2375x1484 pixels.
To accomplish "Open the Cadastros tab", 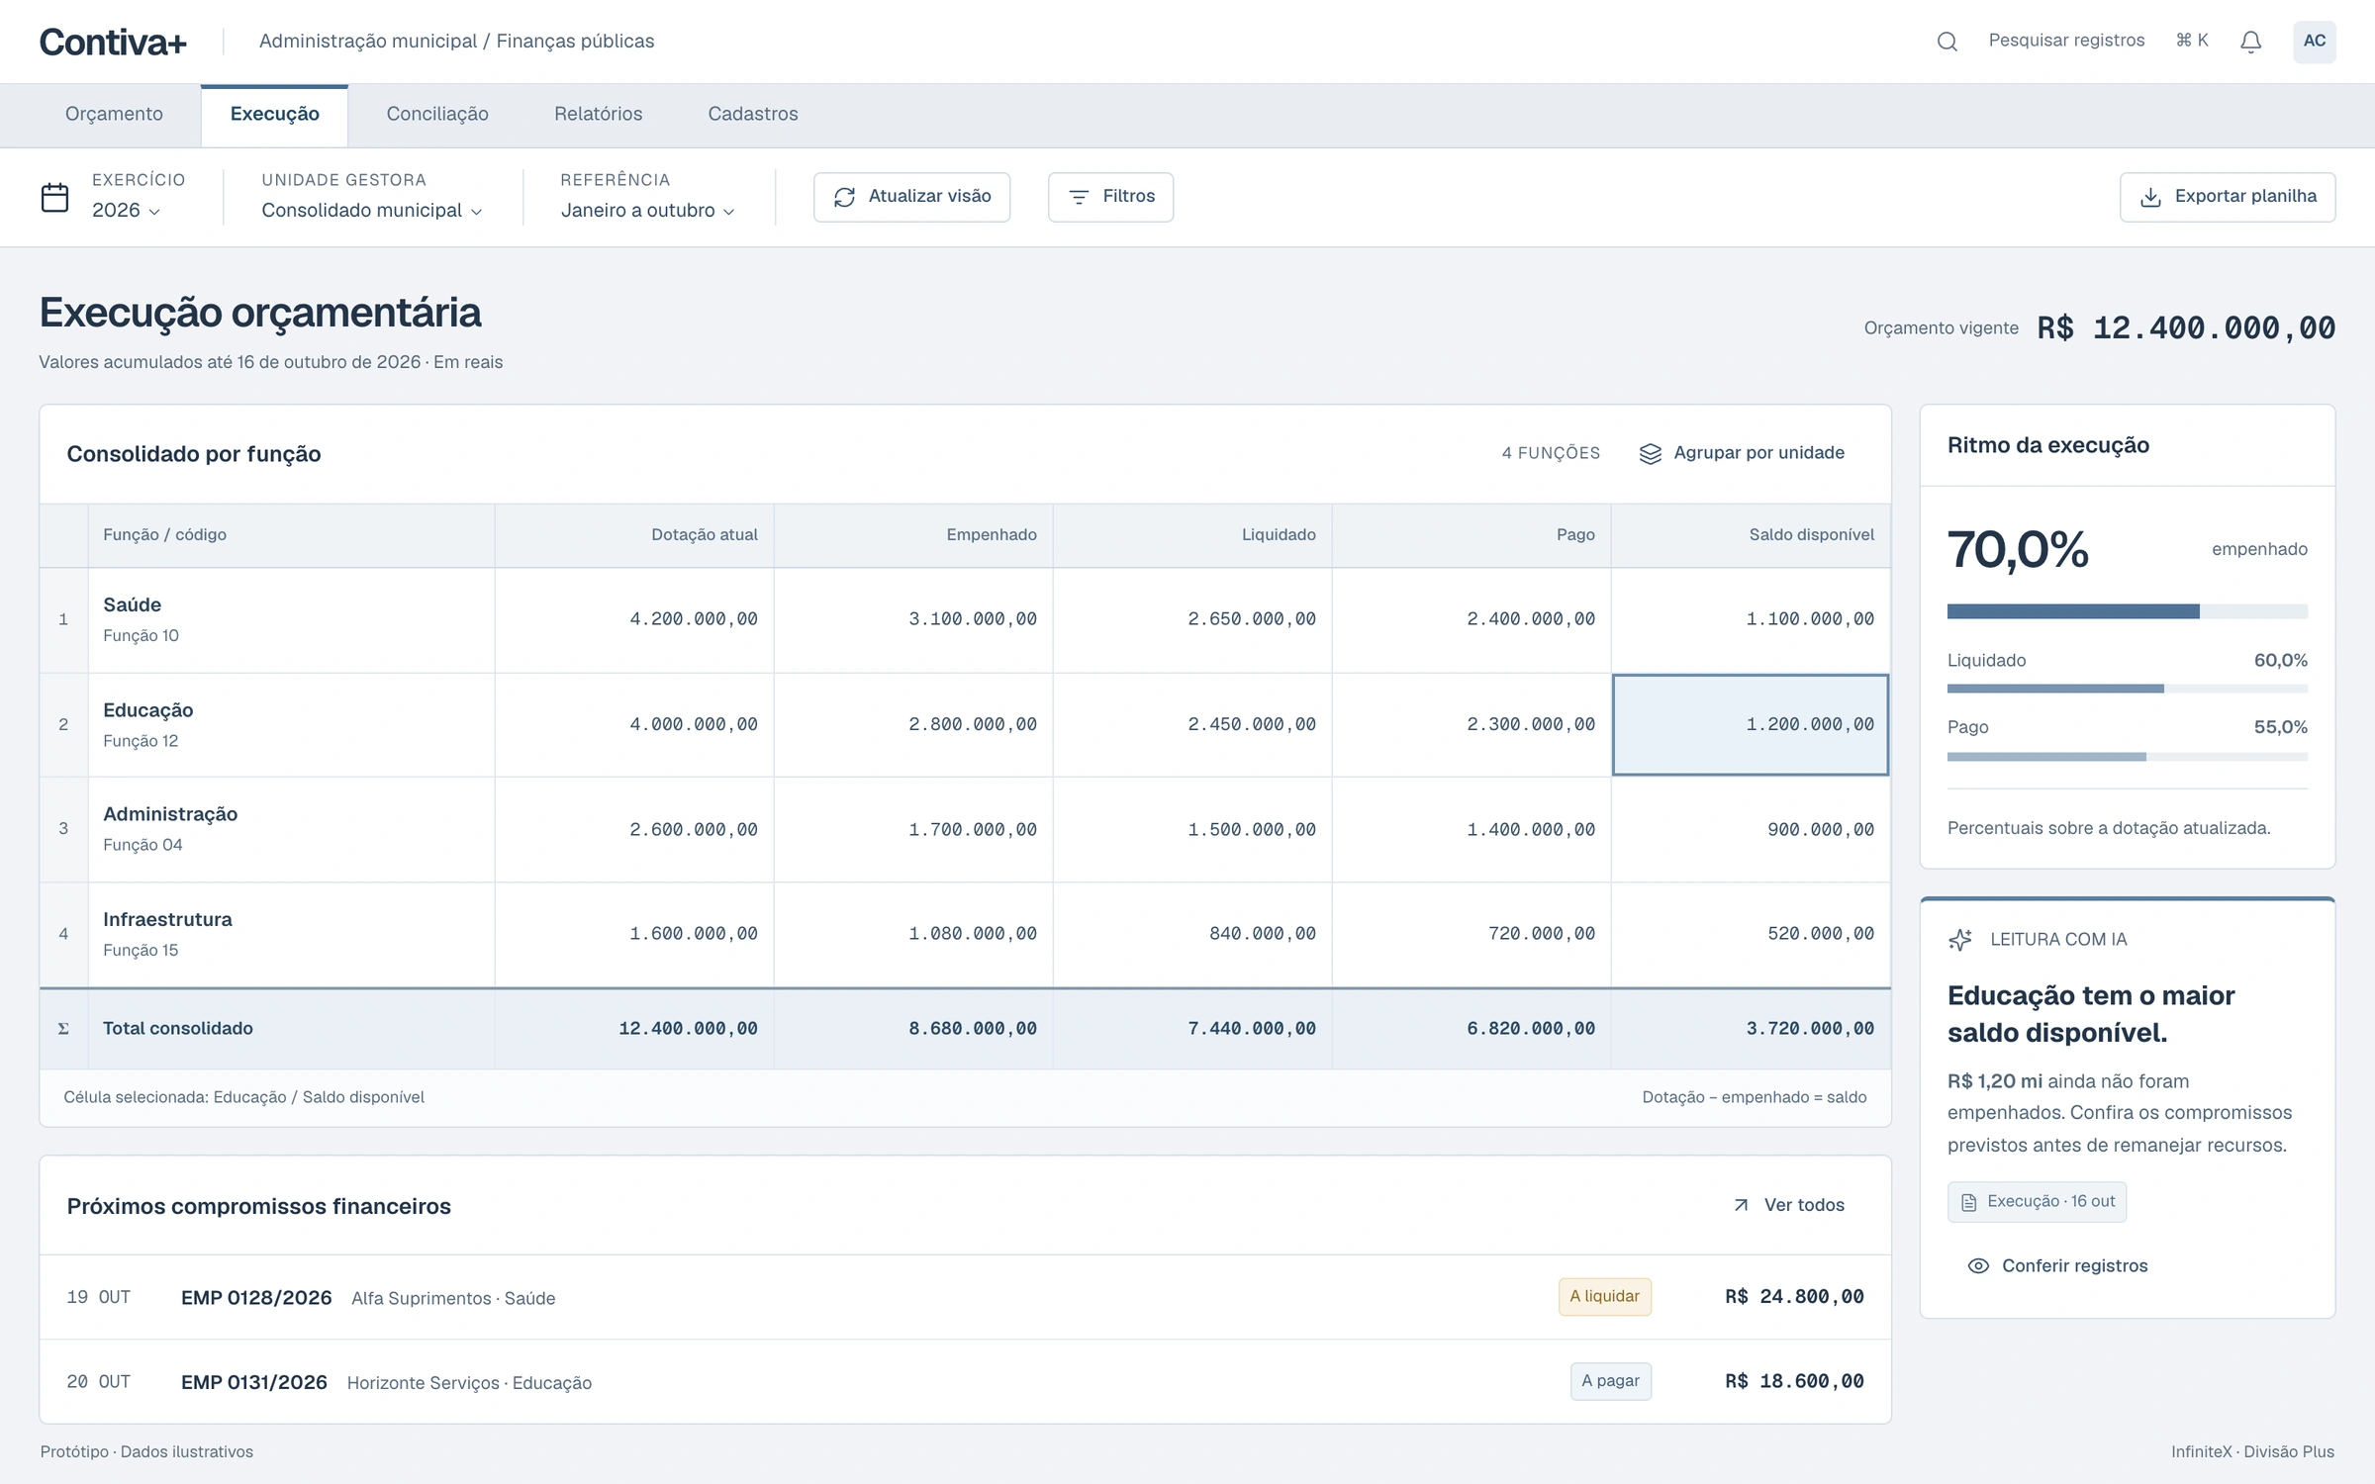I will (752, 115).
